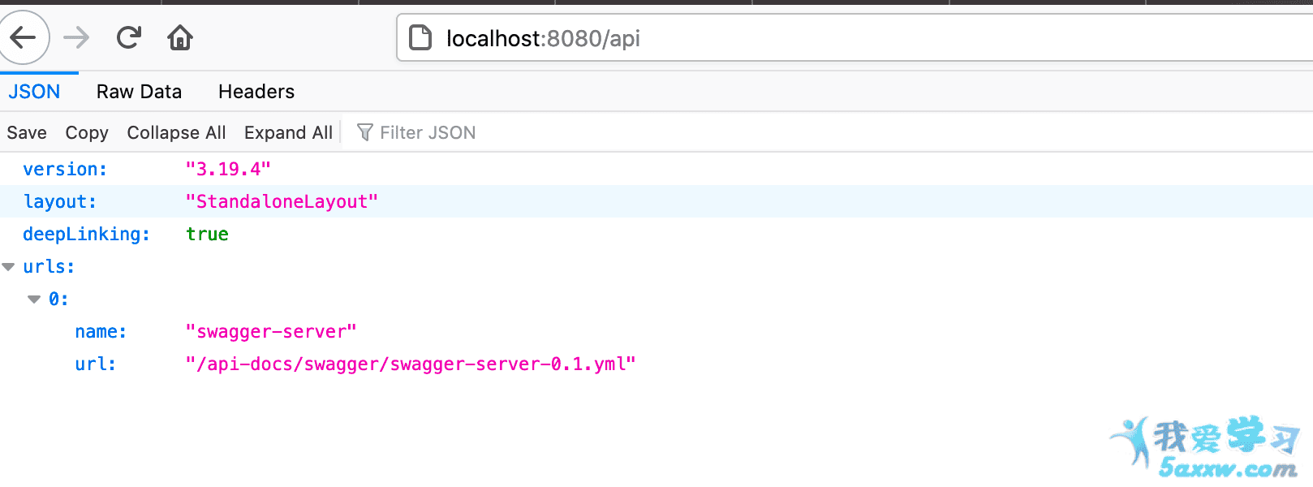Click the 0: index label
This screenshot has width=1313, height=487.
click(58, 299)
